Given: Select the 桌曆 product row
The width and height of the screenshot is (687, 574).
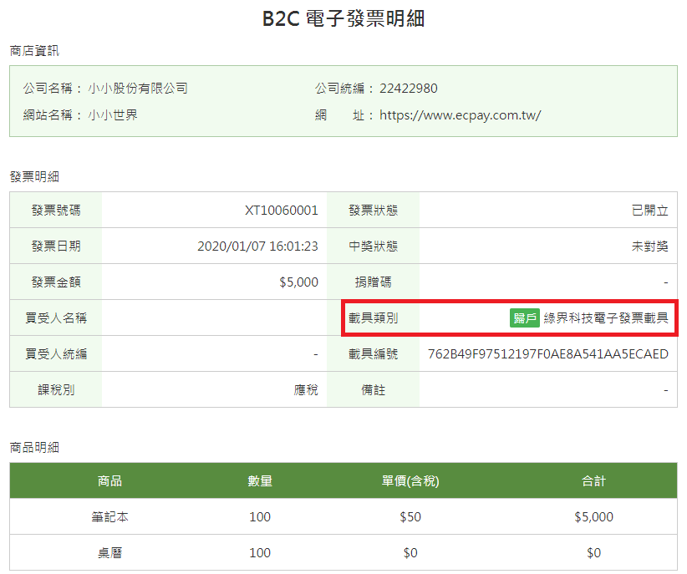Looking at the screenshot, I should click(343, 553).
